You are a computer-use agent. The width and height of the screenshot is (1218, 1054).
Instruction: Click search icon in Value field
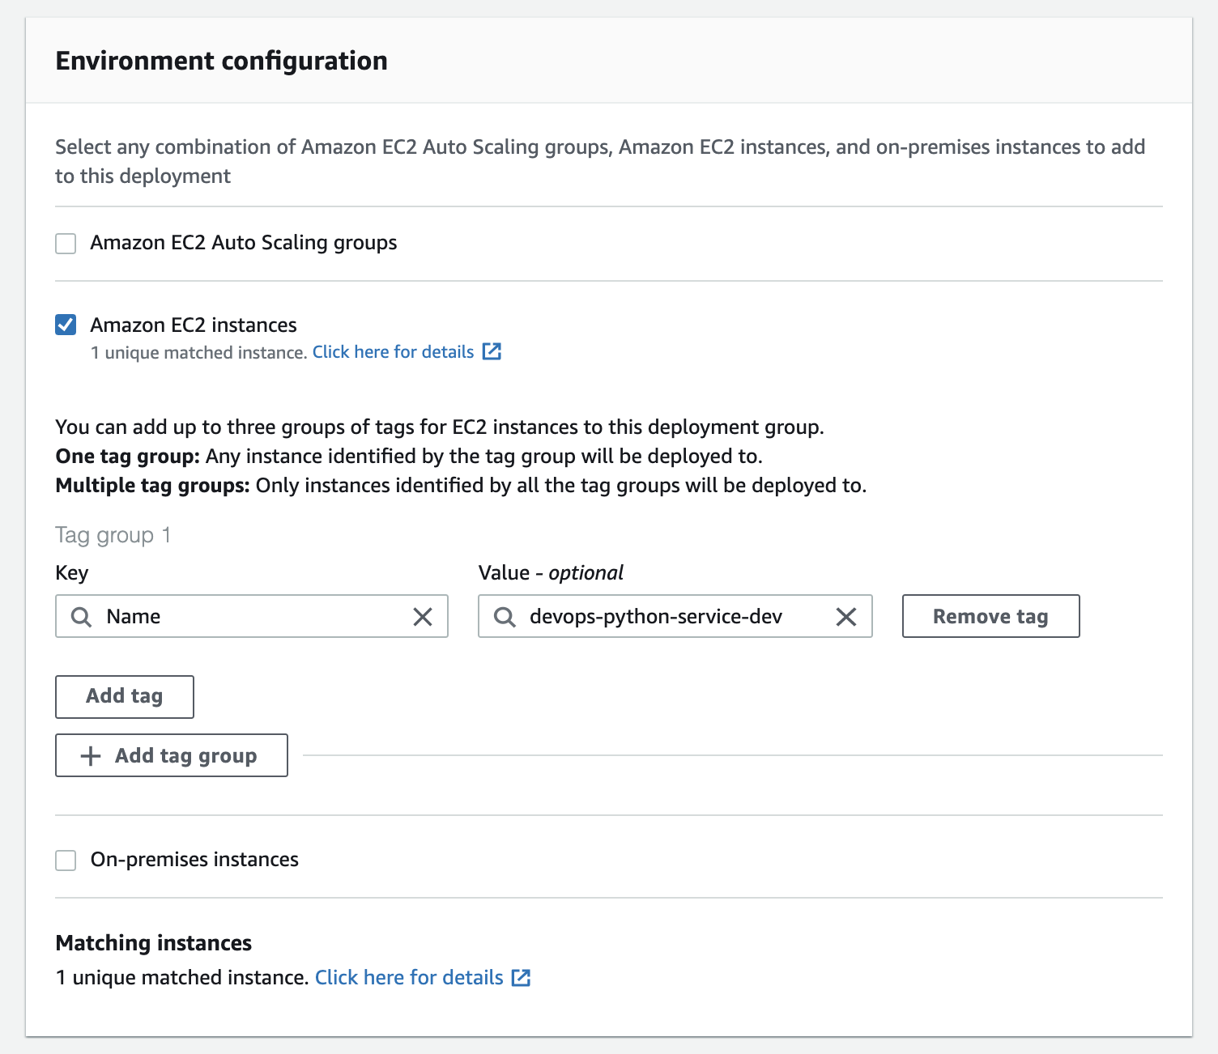tap(505, 617)
